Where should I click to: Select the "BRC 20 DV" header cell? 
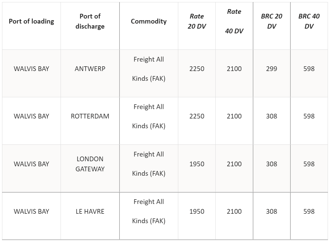coord(271,21)
